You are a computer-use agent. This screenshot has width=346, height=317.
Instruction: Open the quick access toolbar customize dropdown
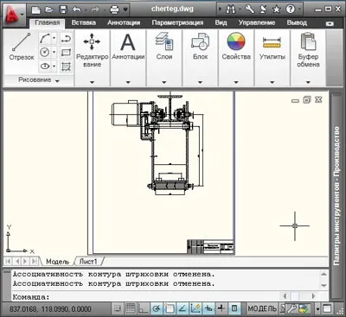[125, 10]
